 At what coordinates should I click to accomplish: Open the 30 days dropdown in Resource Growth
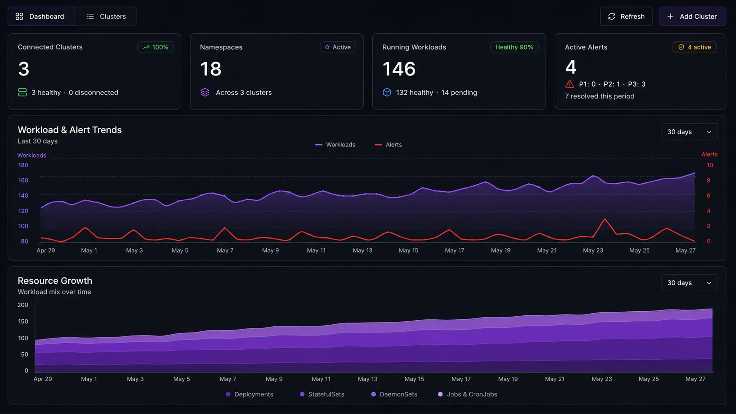pos(689,283)
